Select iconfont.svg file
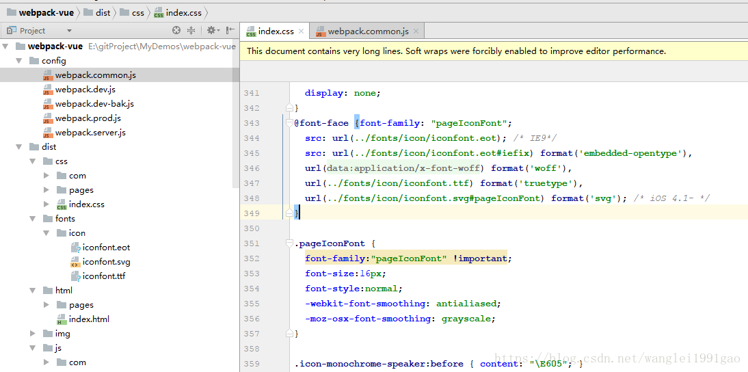Image resolution: width=748 pixels, height=372 pixels. [107, 262]
